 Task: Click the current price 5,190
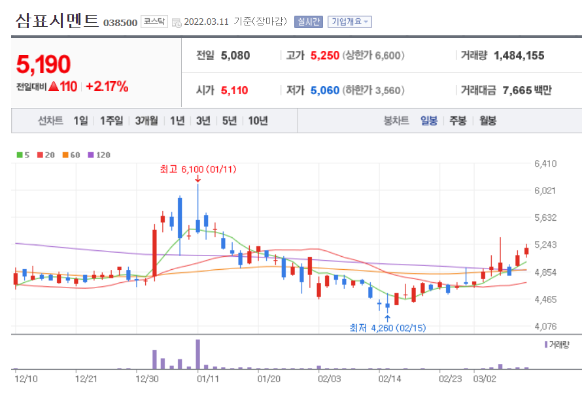pos(43,64)
